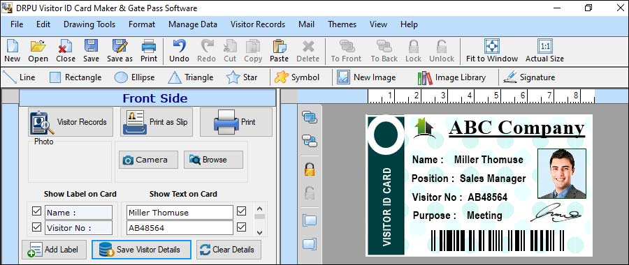Open a file with the Open icon
Screen dimensions: 629x265
coord(38,50)
